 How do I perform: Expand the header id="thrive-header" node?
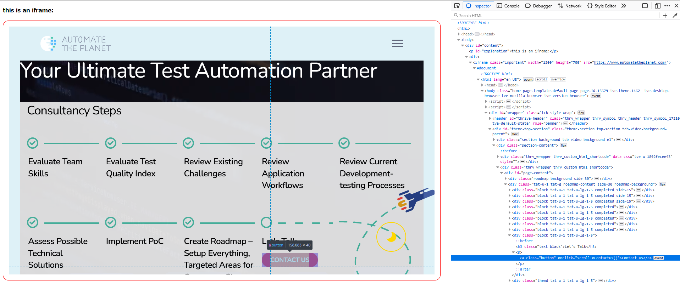click(x=490, y=118)
